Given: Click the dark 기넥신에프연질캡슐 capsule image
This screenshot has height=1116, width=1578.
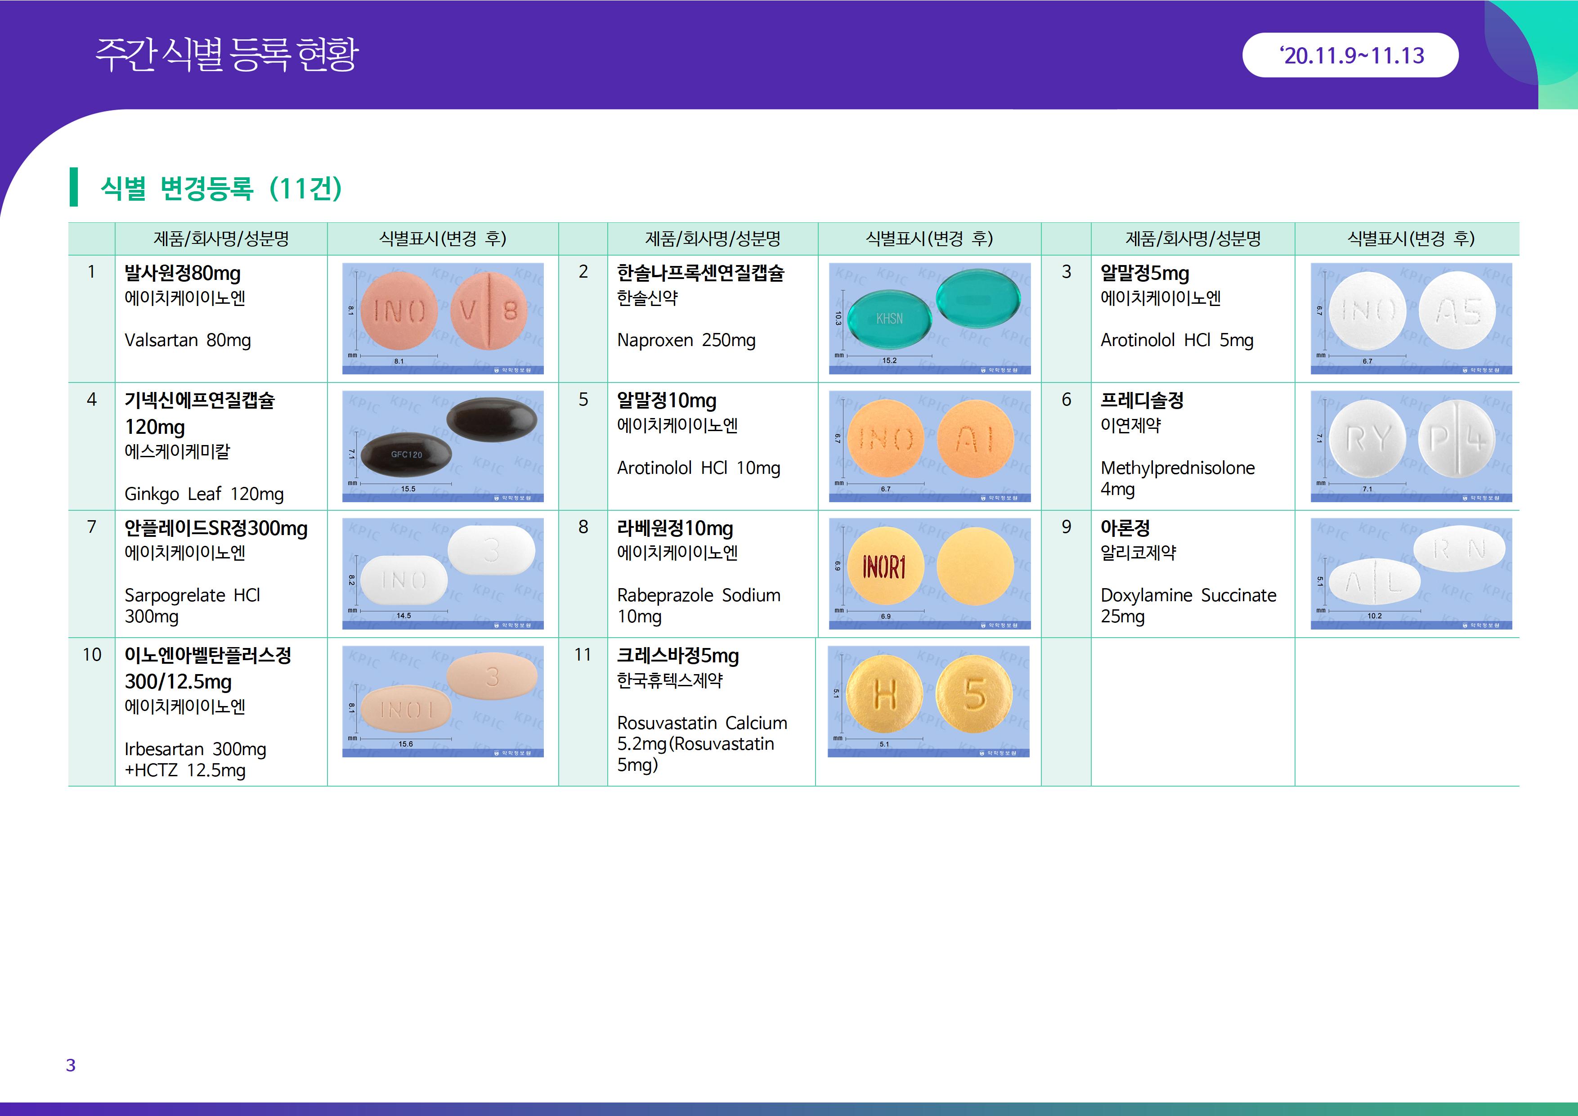Looking at the screenshot, I should coord(443,445).
